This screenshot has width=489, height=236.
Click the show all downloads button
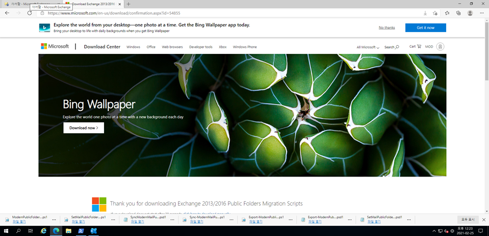[468, 220]
